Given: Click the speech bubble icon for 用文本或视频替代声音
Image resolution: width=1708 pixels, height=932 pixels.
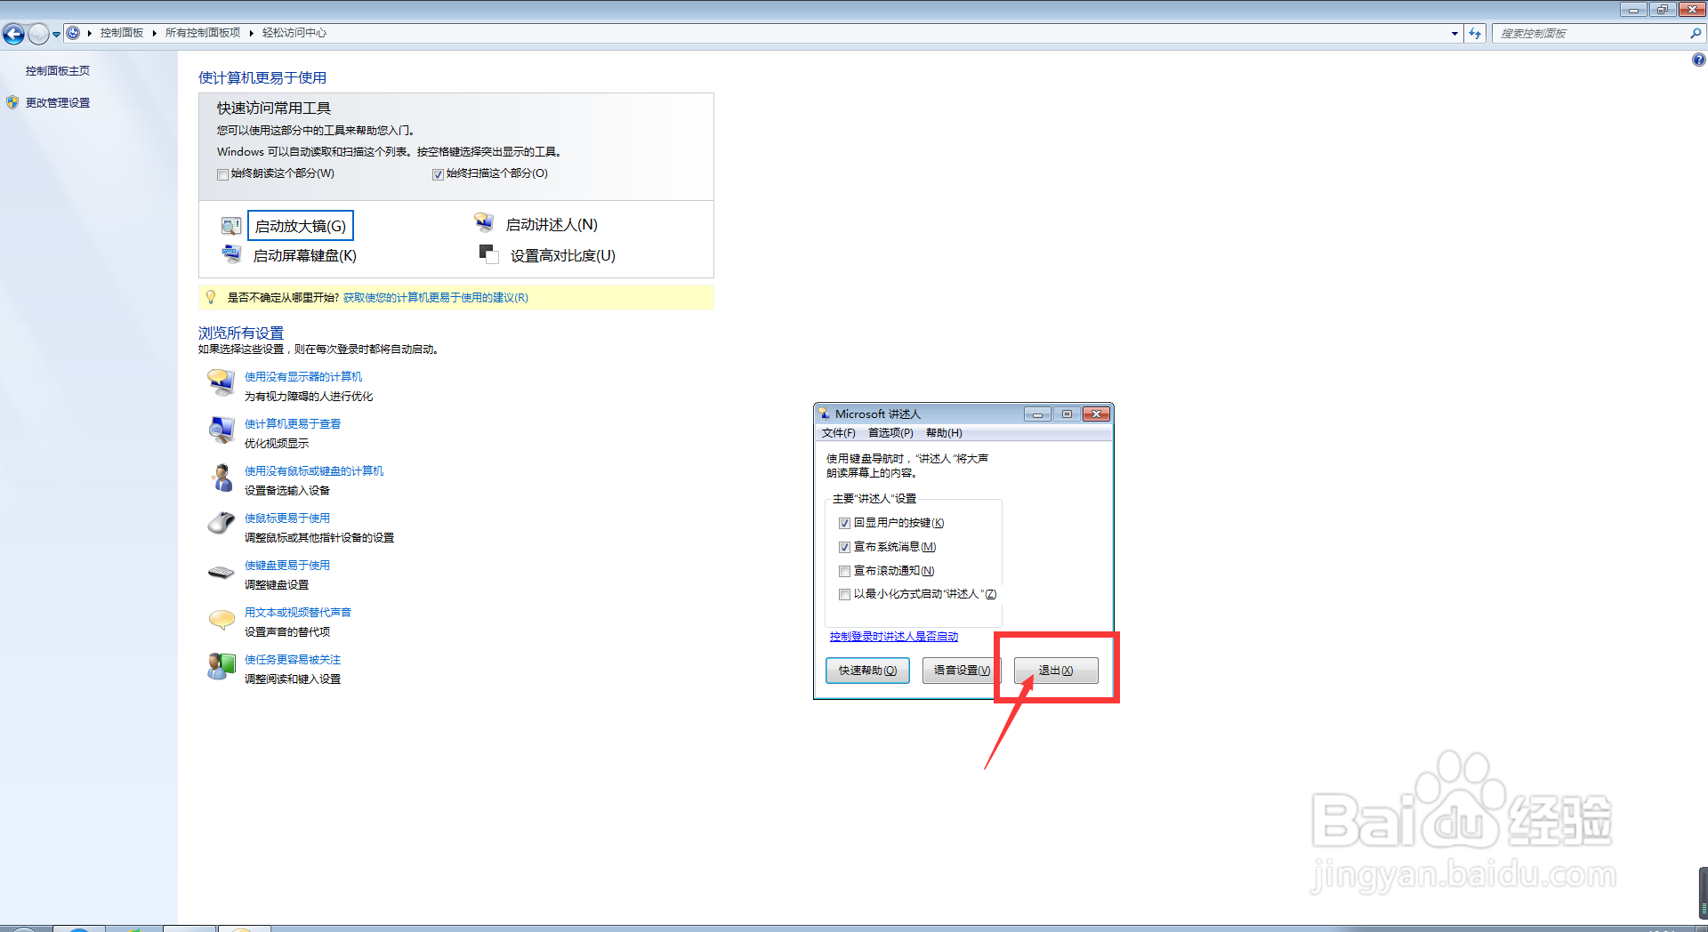Looking at the screenshot, I should pyautogui.click(x=222, y=619).
